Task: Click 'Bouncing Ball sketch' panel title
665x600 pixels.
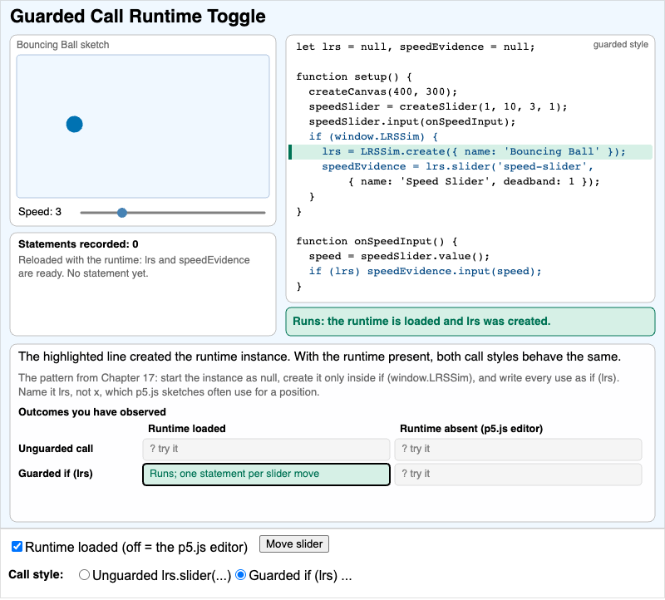Action: click(x=63, y=45)
